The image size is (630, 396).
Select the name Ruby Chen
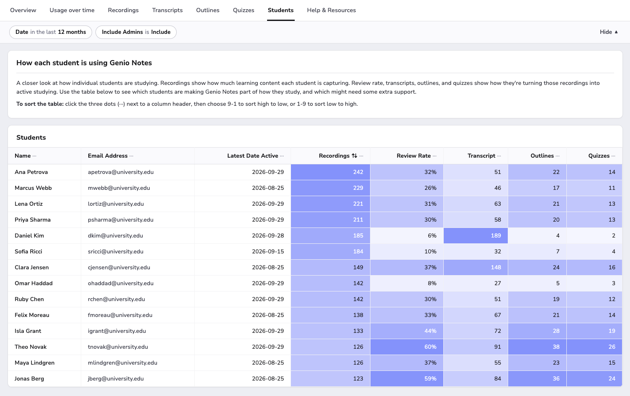[x=29, y=299]
